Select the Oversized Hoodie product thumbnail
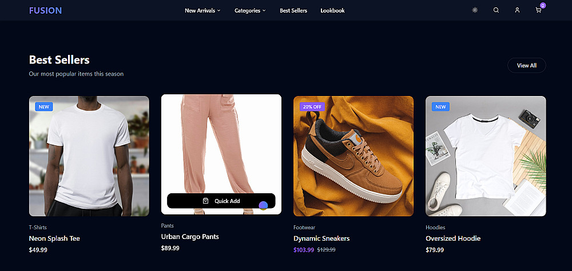The image size is (572, 271). tap(486, 156)
